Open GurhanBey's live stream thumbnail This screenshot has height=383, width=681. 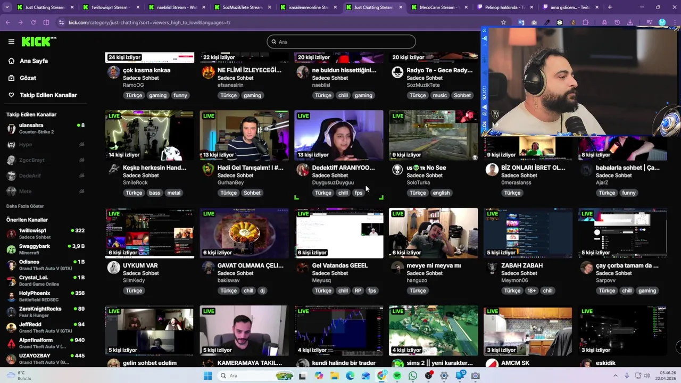point(244,135)
